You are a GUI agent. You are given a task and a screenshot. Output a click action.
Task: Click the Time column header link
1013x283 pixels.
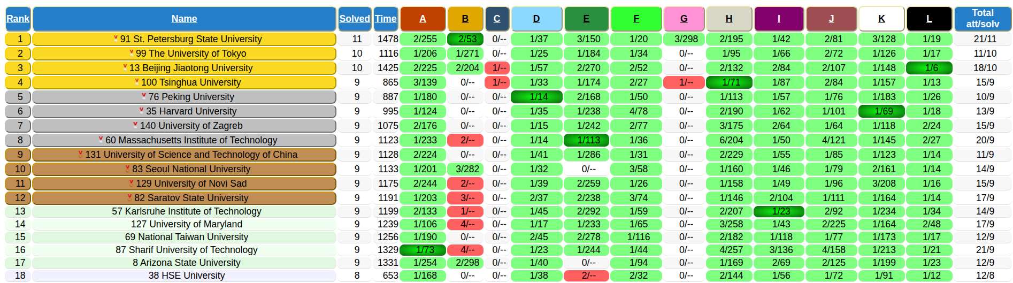386,19
